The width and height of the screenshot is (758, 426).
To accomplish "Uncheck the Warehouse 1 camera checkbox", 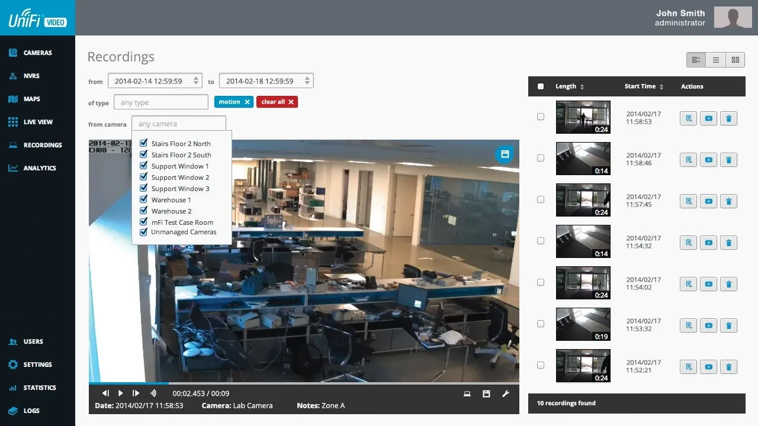I will click(x=143, y=200).
